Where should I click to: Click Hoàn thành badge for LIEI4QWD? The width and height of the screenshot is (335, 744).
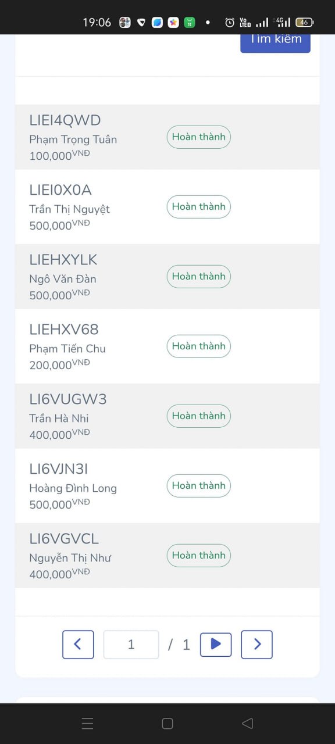click(198, 137)
